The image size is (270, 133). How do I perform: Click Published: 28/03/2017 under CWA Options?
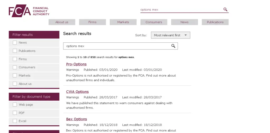tap(100, 97)
